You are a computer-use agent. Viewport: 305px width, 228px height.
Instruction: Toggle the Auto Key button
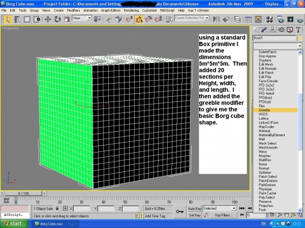tap(194, 209)
